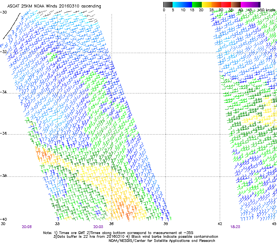The width and height of the screenshot is (277, 243).
Task: Click the gray 0-5 knots color segment
Action: [168, 4]
